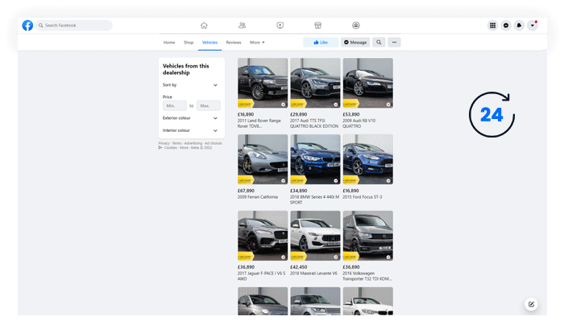Open the Cookies footer link
The height and width of the screenshot is (333, 564).
[x=171, y=148]
